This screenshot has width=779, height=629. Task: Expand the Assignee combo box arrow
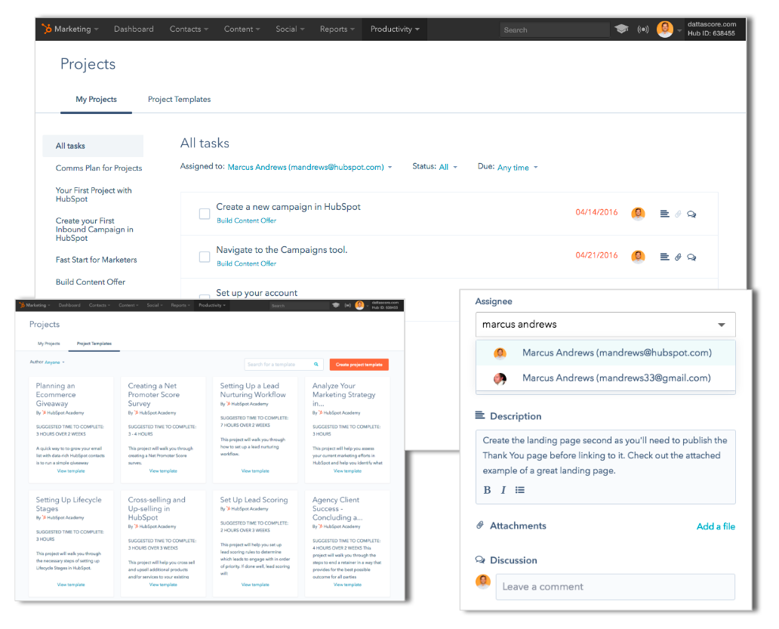coord(722,325)
